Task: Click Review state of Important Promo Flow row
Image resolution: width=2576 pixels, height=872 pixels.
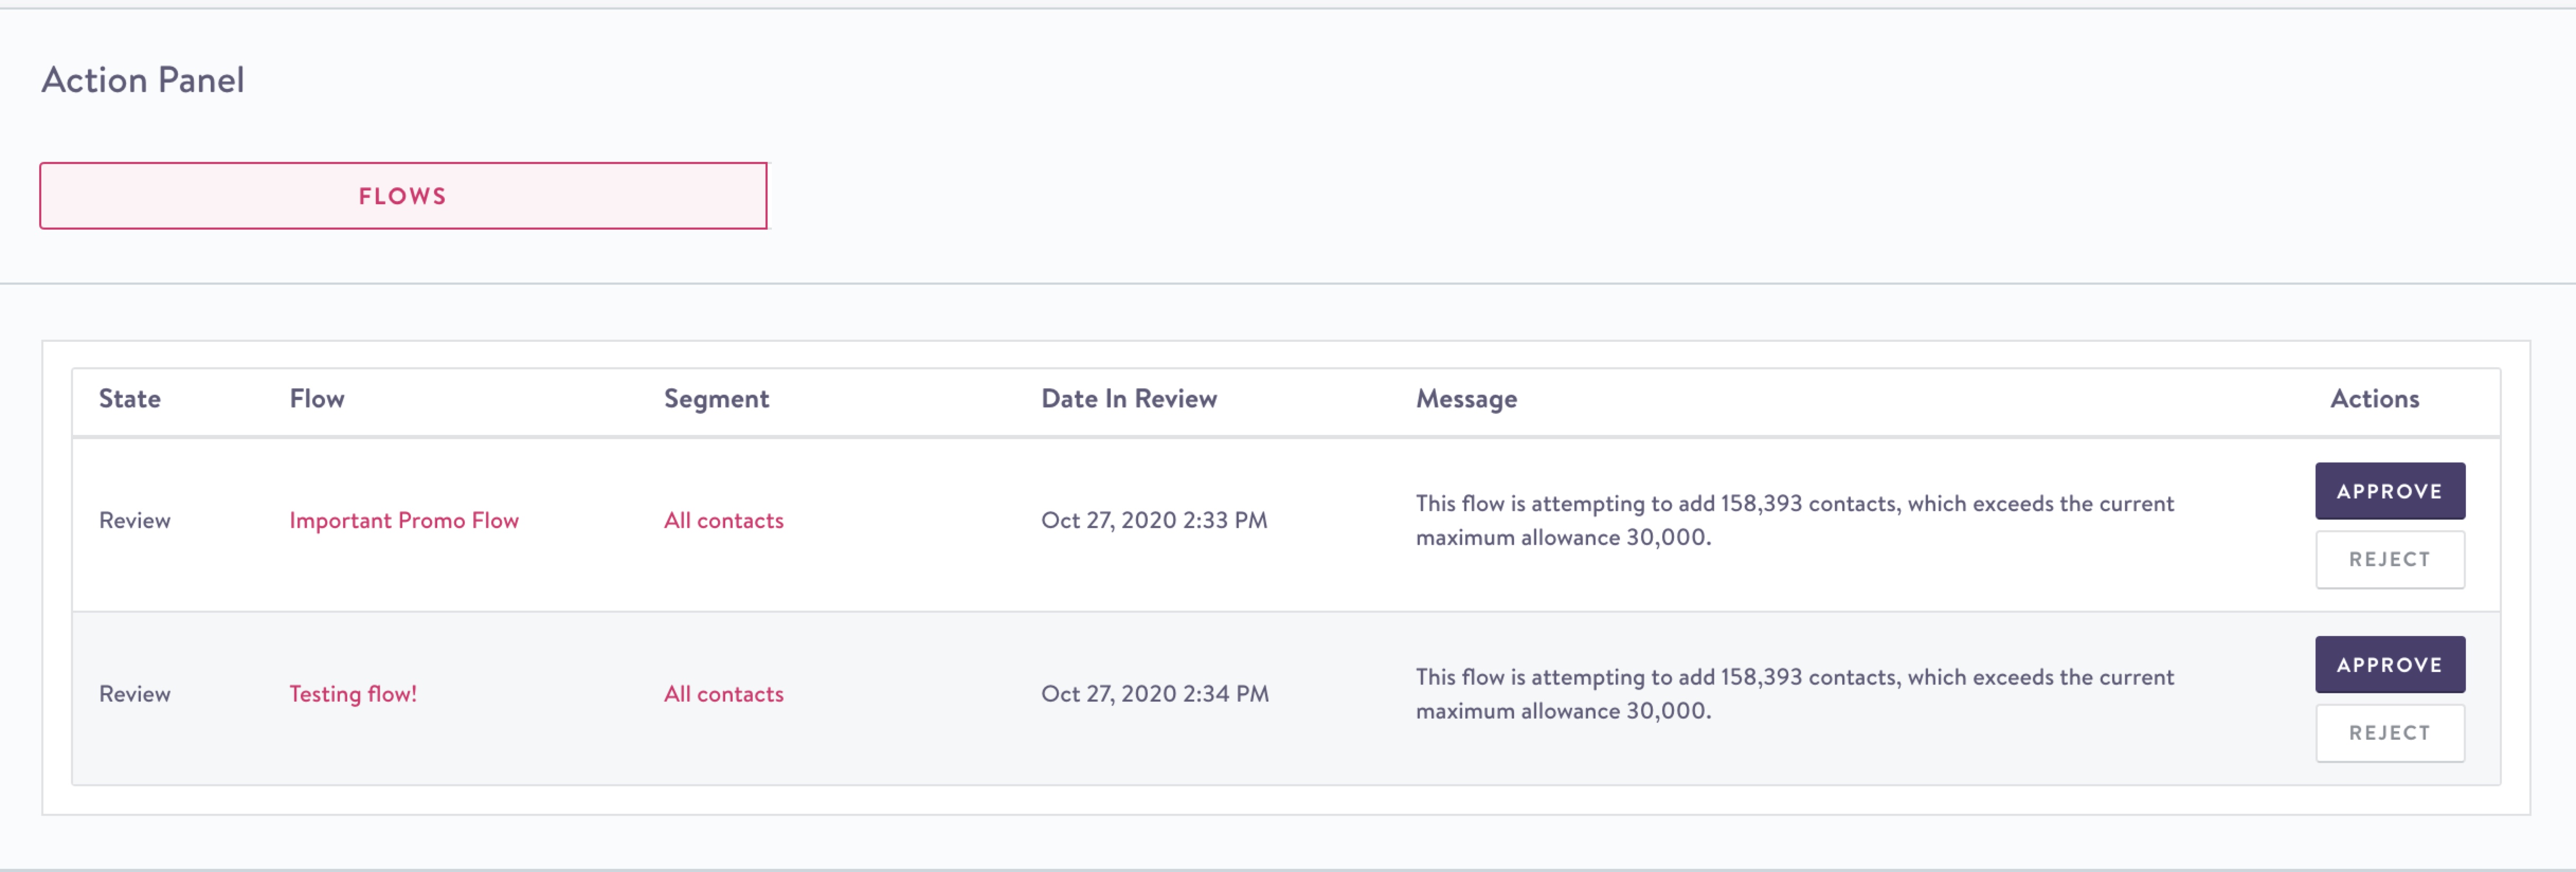Action: coord(135,520)
